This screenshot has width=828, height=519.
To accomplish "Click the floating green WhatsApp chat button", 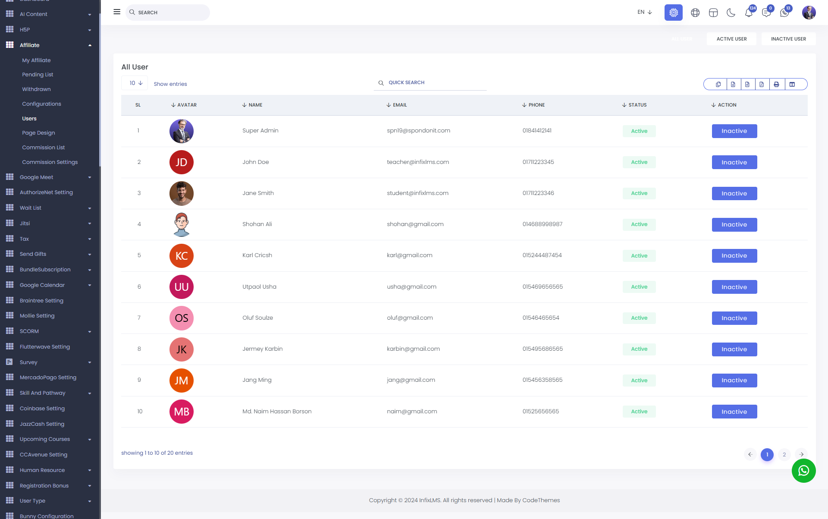I will coord(804,471).
